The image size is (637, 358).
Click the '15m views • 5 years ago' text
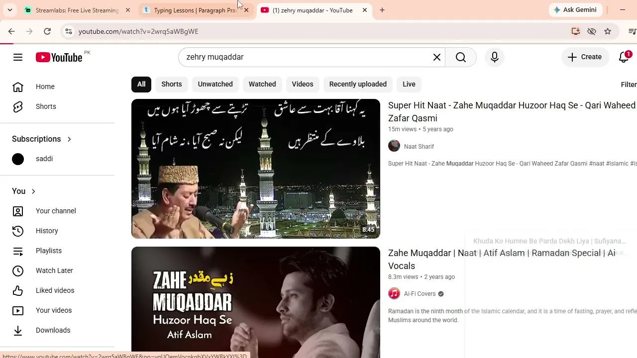[421, 129]
